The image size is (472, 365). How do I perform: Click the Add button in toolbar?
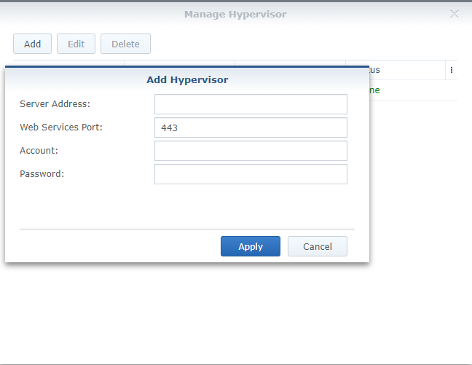tap(32, 44)
